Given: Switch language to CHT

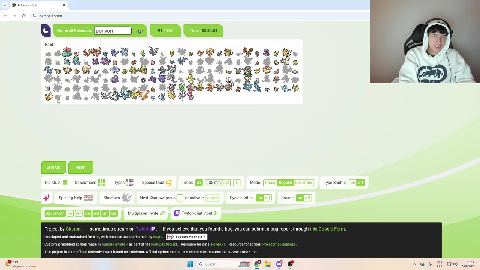Looking at the screenshot, I should (x=105, y=214).
